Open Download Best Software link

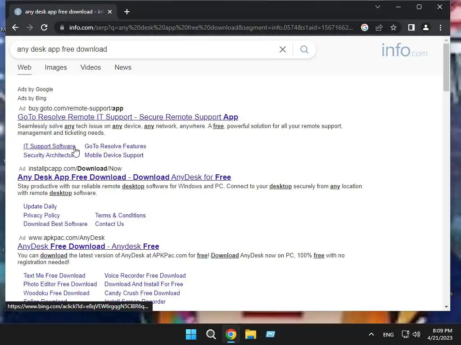pyautogui.click(x=55, y=224)
